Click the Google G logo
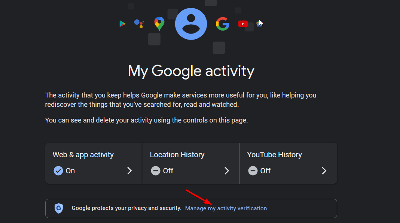The image size is (400, 223). click(x=223, y=24)
